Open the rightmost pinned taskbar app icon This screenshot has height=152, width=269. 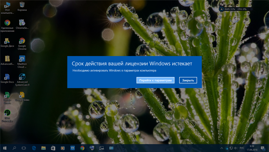click(111, 148)
